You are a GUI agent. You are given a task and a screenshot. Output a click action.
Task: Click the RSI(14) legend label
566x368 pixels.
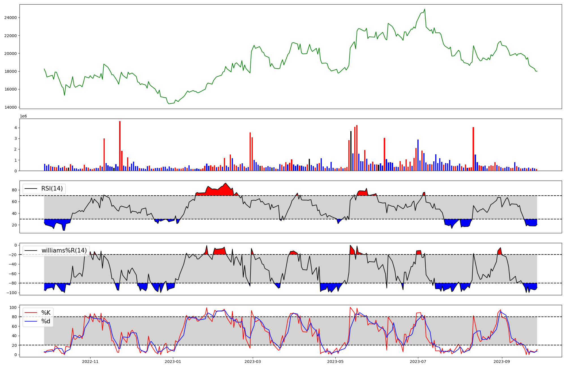point(52,189)
